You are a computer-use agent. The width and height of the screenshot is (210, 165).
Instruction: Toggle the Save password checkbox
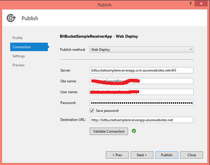click(92, 111)
